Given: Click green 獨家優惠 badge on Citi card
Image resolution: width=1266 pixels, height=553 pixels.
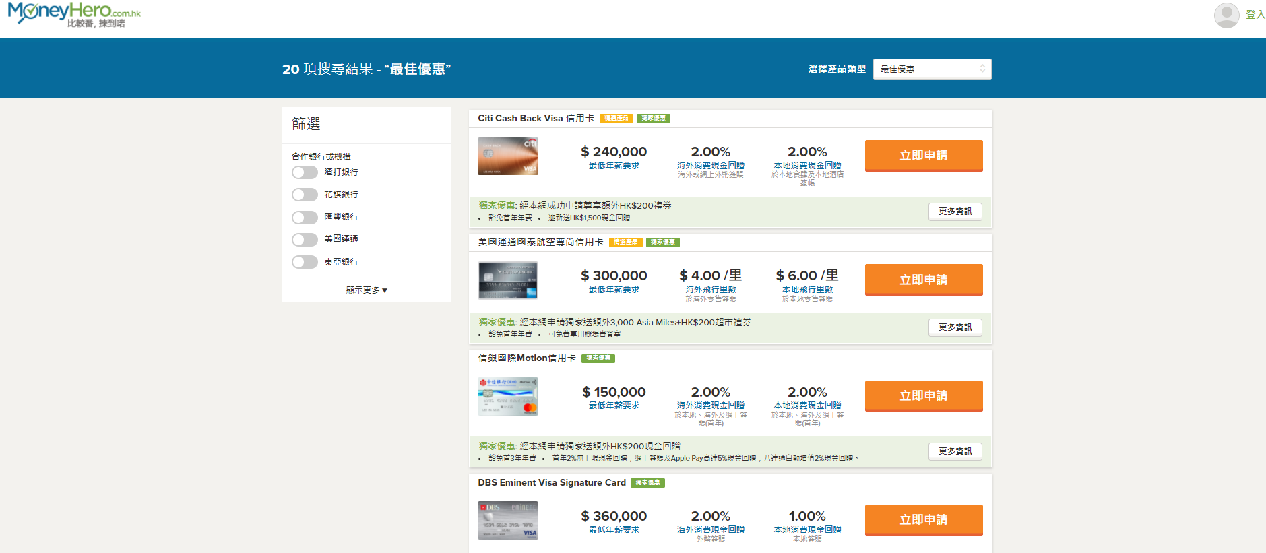Looking at the screenshot, I should [653, 119].
